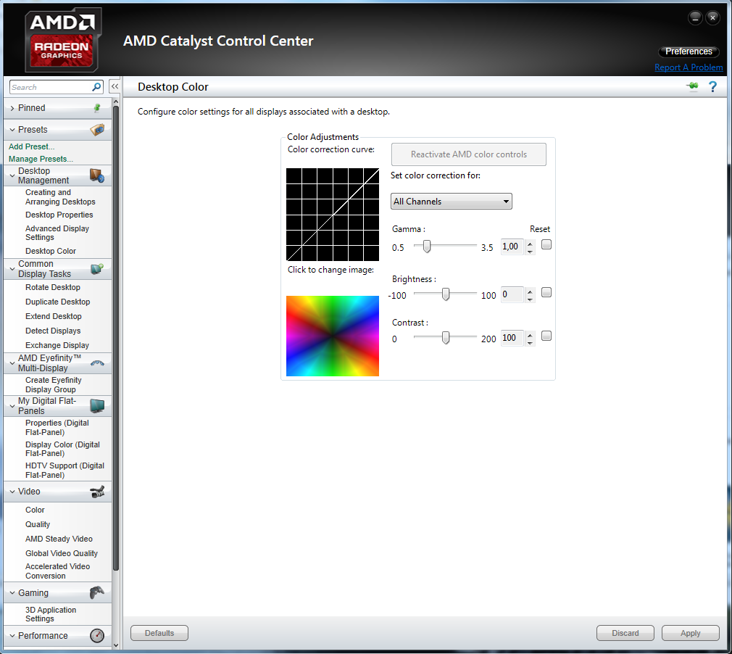Click the Common Display Tasks icon

point(97,268)
